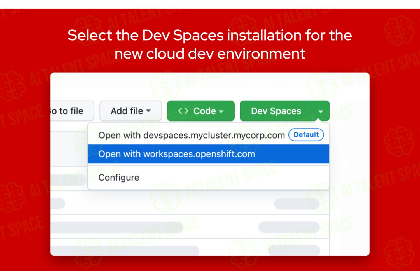Choose Configure from the menu
The image size is (420, 280).
coord(208,178)
